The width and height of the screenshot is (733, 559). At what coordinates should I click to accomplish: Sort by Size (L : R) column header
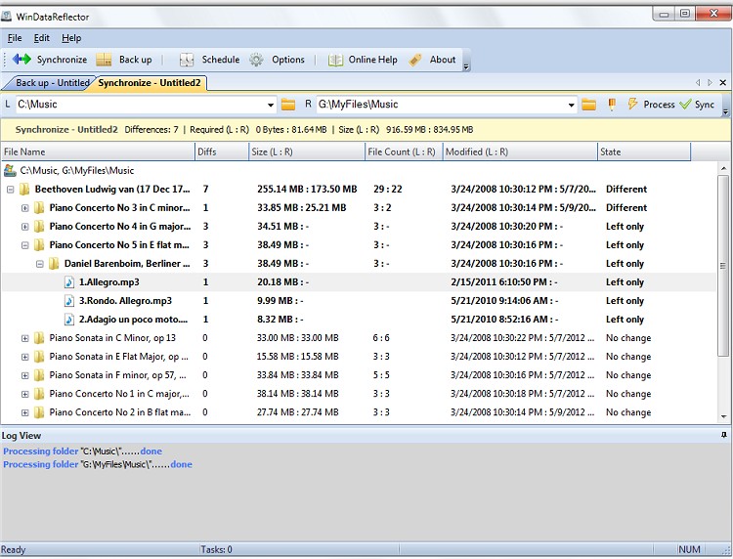pos(307,151)
